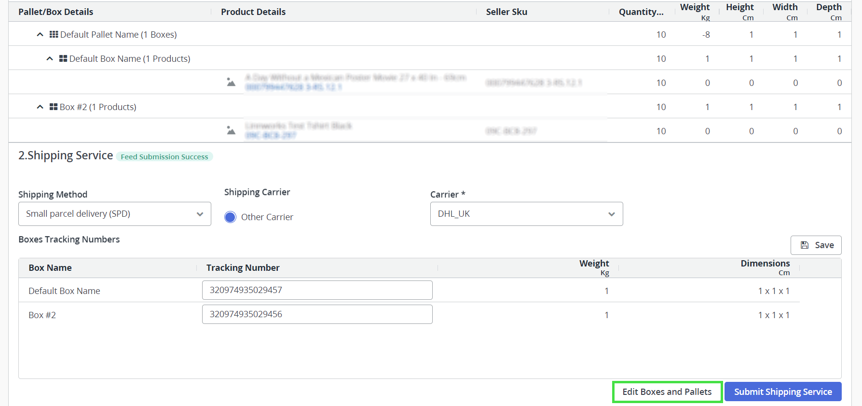
Task: Click tracking number field for Box #2
Action: point(317,314)
